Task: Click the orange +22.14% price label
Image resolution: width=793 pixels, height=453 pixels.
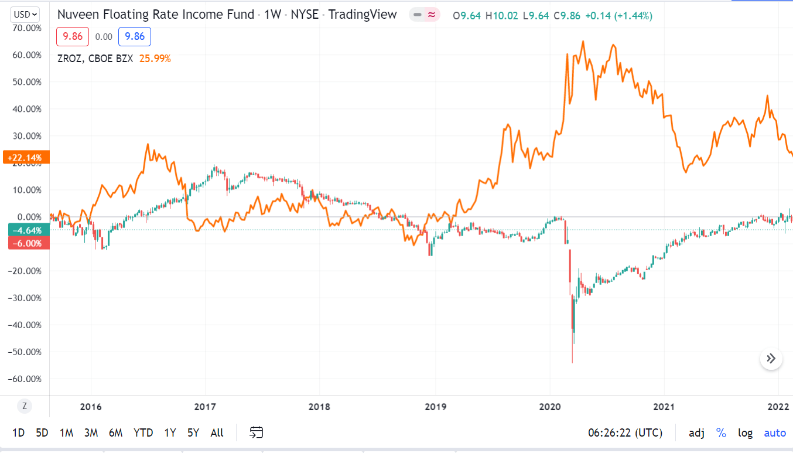Action: coord(25,157)
